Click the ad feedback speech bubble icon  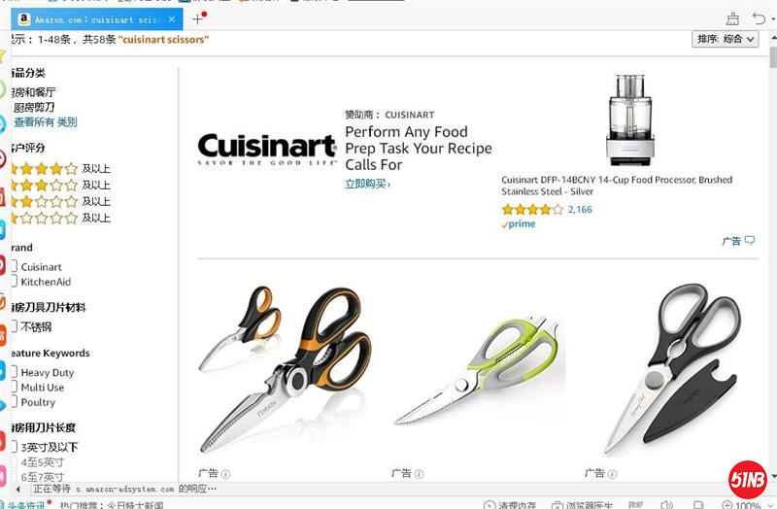[750, 240]
